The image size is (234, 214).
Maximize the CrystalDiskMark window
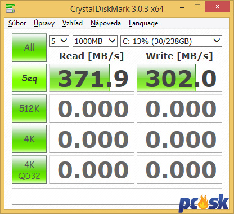pos(197,7)
